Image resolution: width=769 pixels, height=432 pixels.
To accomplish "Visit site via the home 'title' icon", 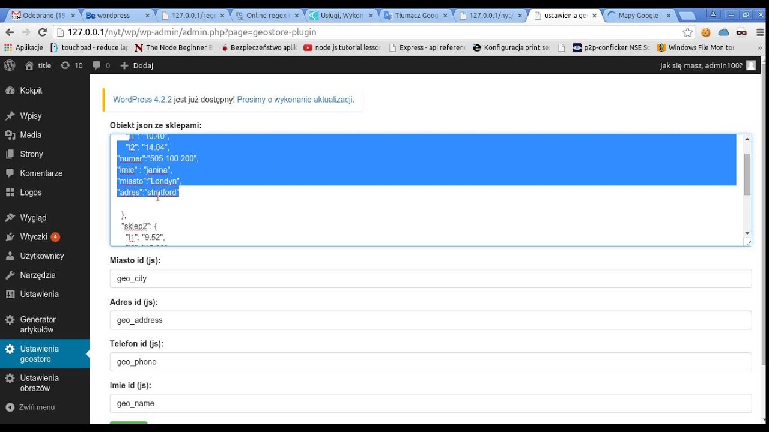I will pos(38,65).
